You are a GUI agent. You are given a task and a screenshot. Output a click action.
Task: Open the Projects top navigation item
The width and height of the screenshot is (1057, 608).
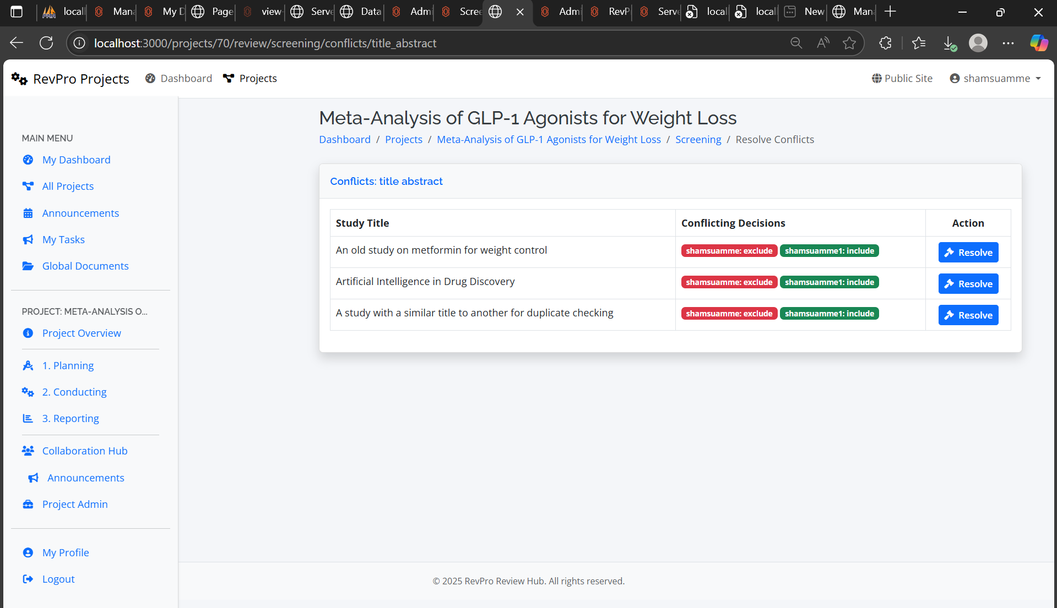click(x=250, y=78)
